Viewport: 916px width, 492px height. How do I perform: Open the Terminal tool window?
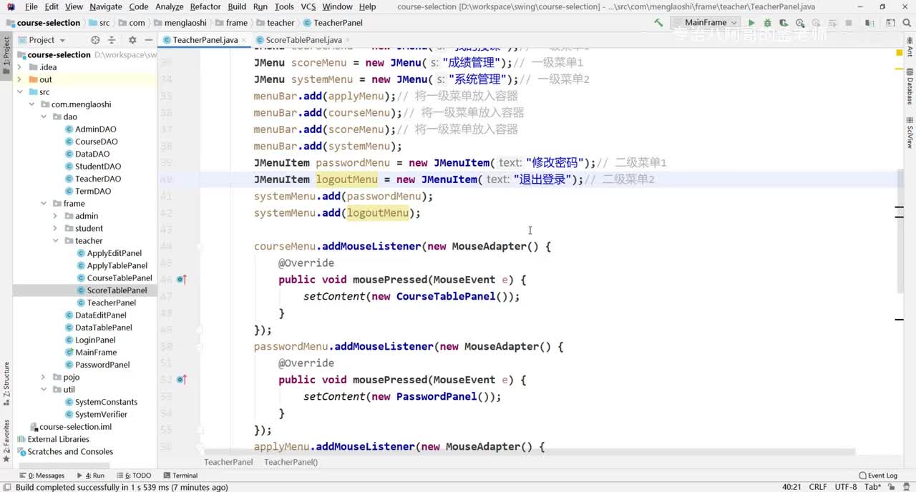pyautogui.click(x=180, y=476)
